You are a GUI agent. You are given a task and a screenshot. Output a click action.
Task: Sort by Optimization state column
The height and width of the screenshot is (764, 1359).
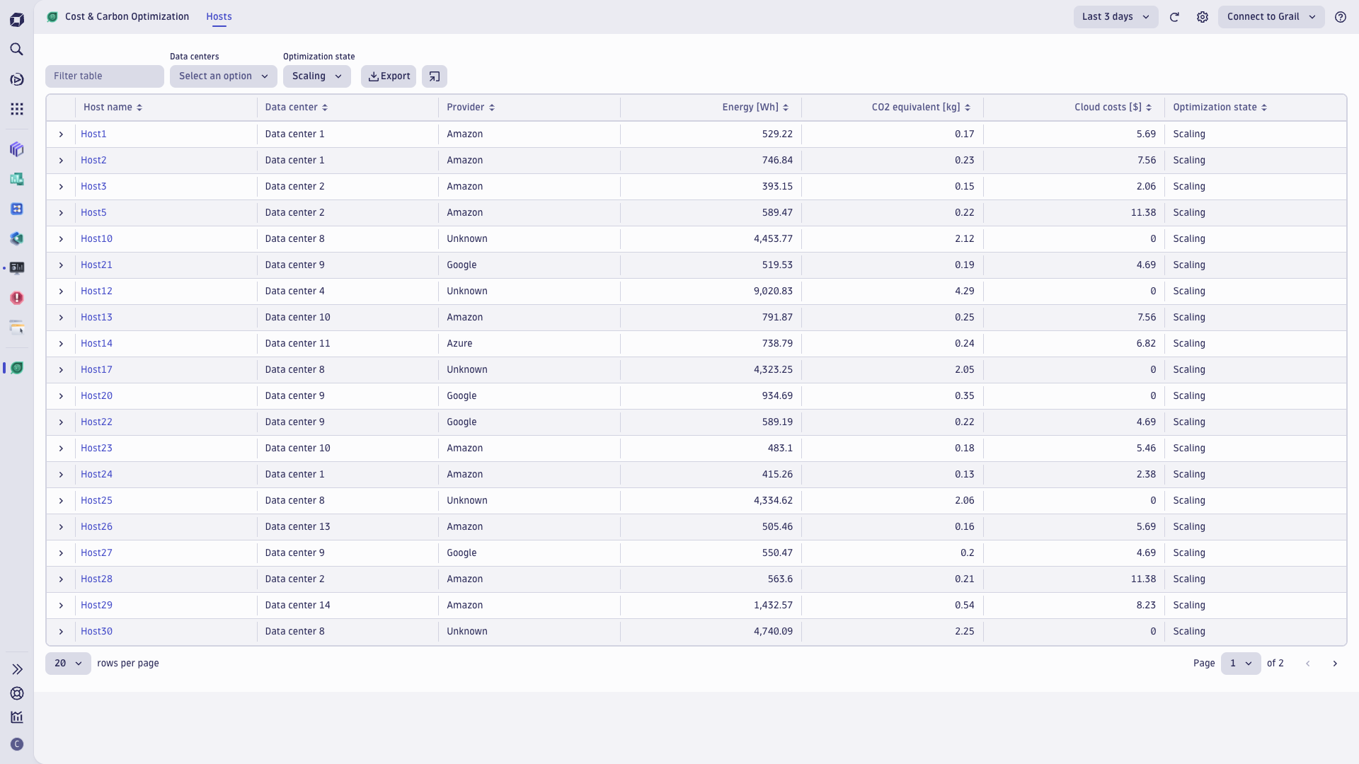pyautogui.click(x=1220, y=108)
